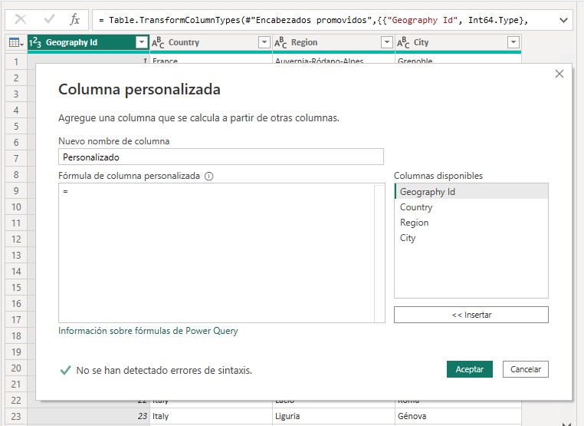Select the Geography Id column header

tap(88, 42)
